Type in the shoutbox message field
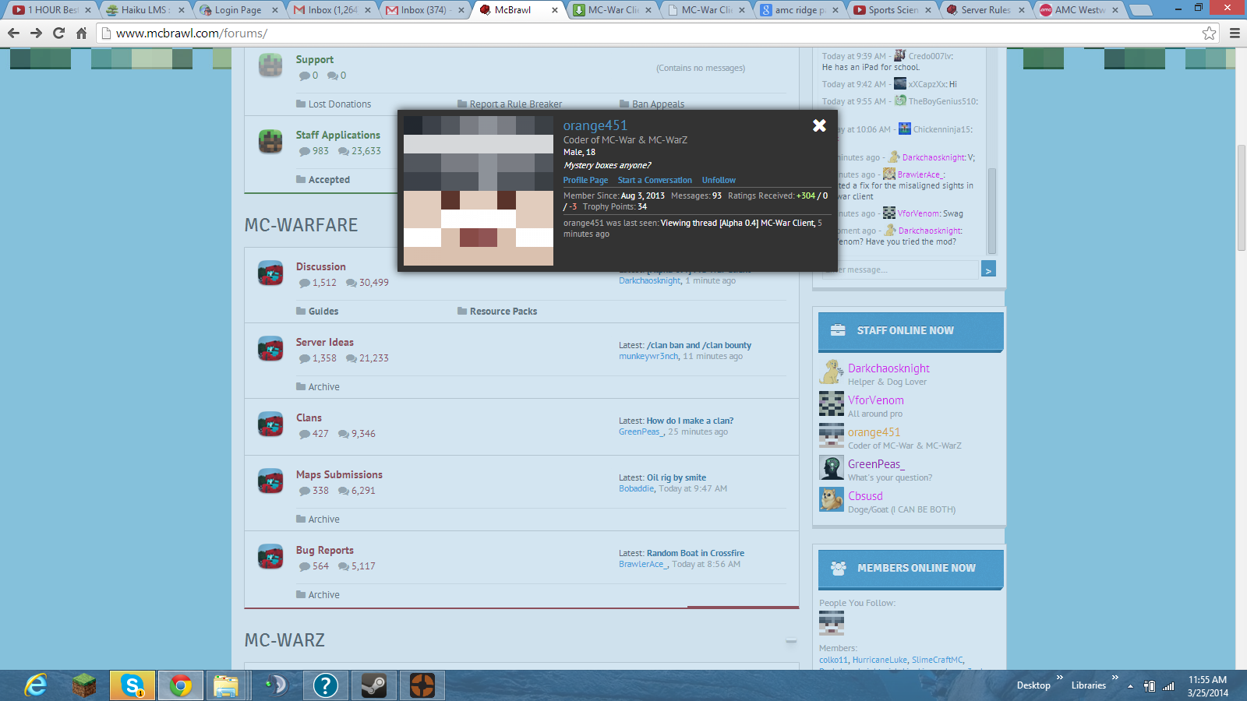 click(900, 269)
